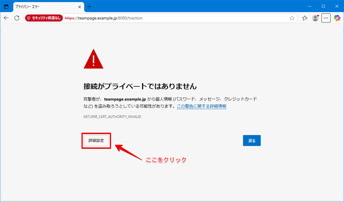Open the Collections/favorites hub icon
The width and height of the screenshot is (344, 202).
(x=305, y=18)
